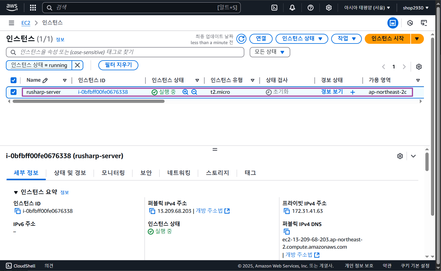Sort by 인스턴스 상태 column arrow

click(197, 80)
